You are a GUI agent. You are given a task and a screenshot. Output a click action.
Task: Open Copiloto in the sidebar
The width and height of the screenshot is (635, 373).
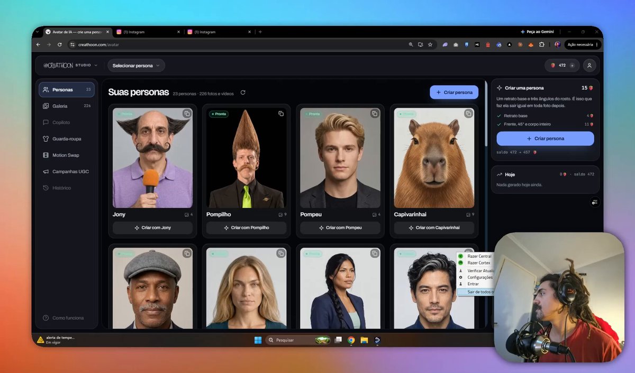(67, 123)
